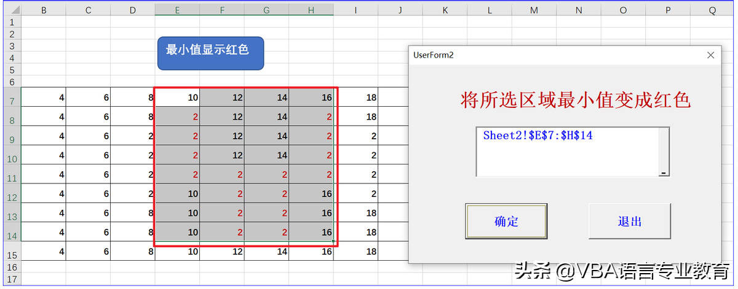Select cell H15 containing 16
This screenshot has height=289, width=738.
click(x=311, y=252)
